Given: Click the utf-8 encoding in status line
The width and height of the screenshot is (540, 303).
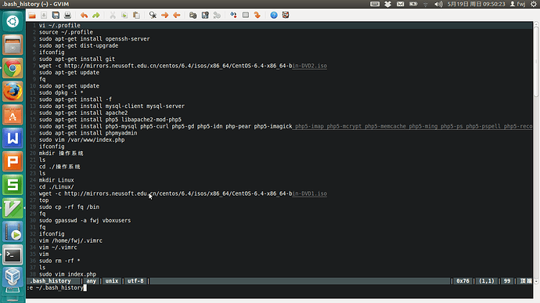Looking at the screenshot, I should [x=135, y=281].
